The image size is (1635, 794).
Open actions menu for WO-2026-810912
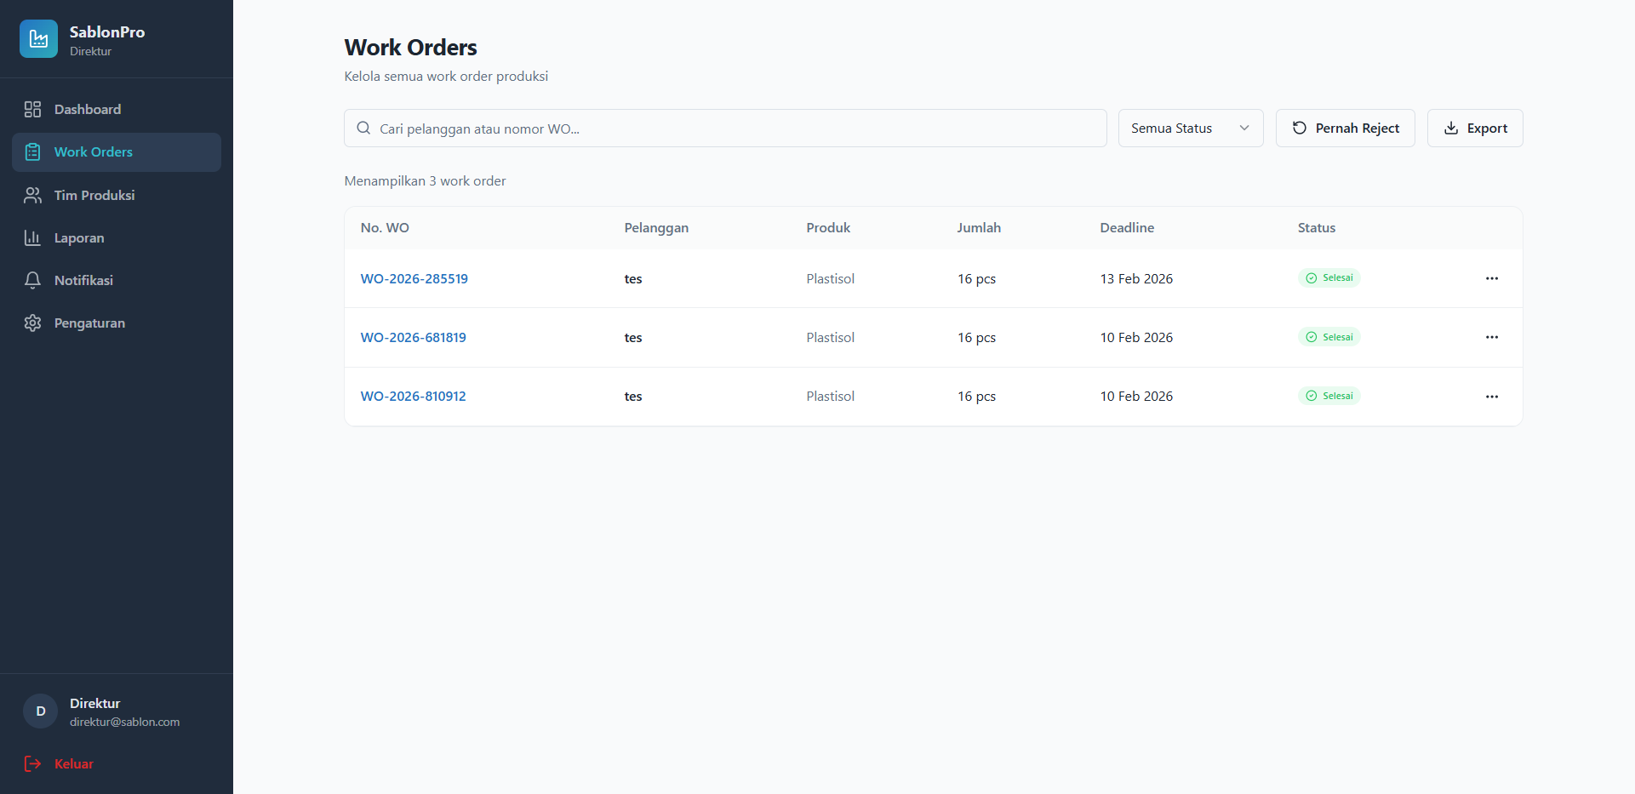1492,397
